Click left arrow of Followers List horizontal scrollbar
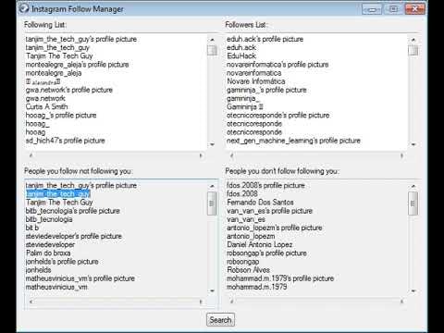Viewport: 444px width, 333px height. (x=232, y=155)
